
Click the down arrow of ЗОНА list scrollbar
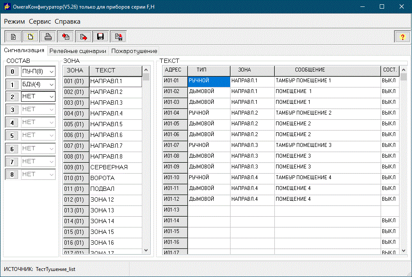click(x=146, y=250)
